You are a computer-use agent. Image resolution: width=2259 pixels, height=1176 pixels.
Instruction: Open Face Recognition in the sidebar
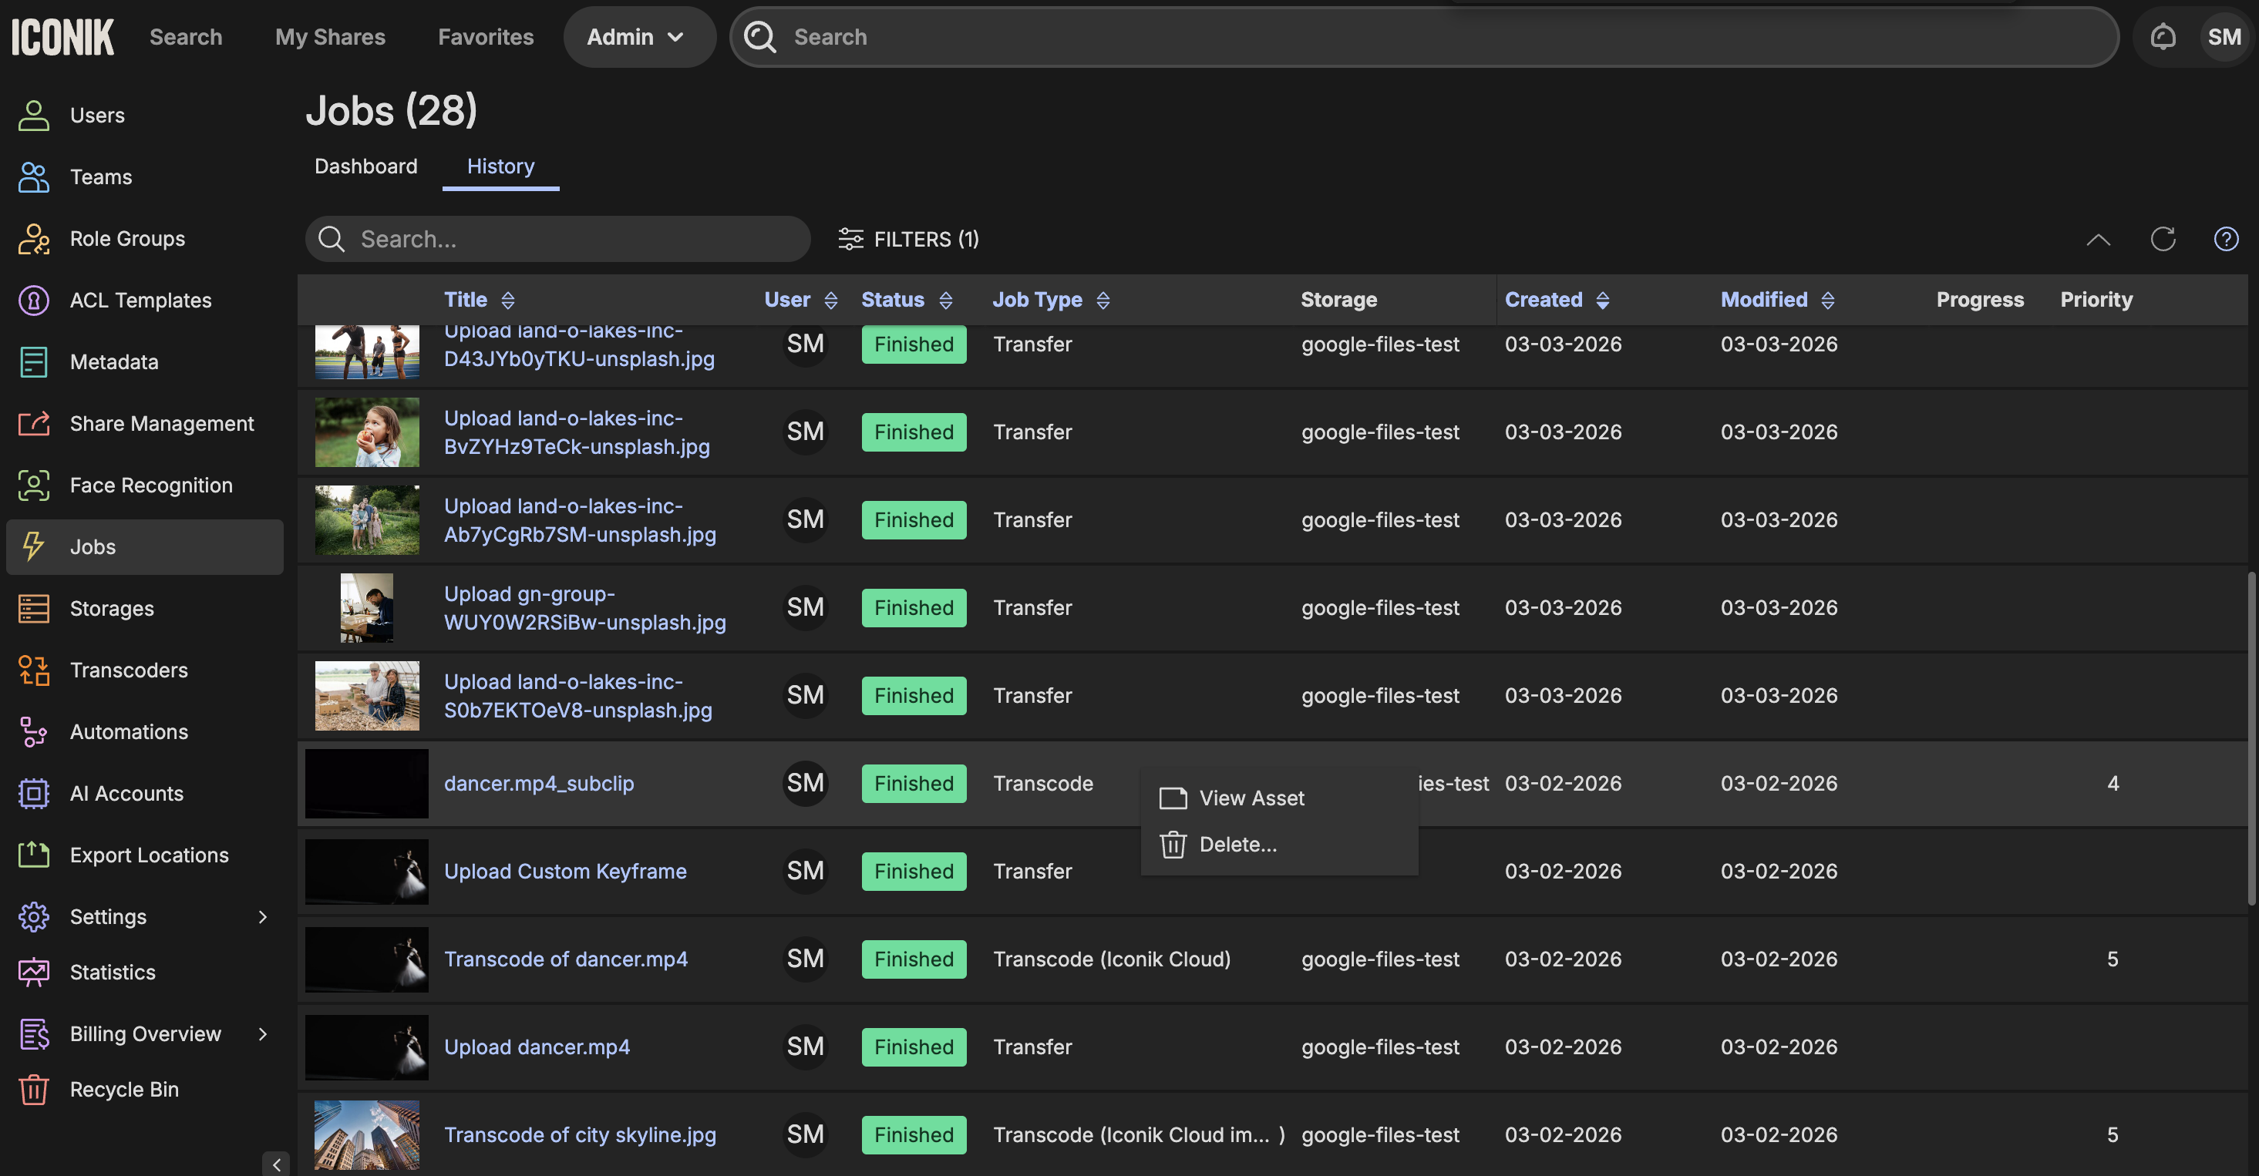(151, 486)
